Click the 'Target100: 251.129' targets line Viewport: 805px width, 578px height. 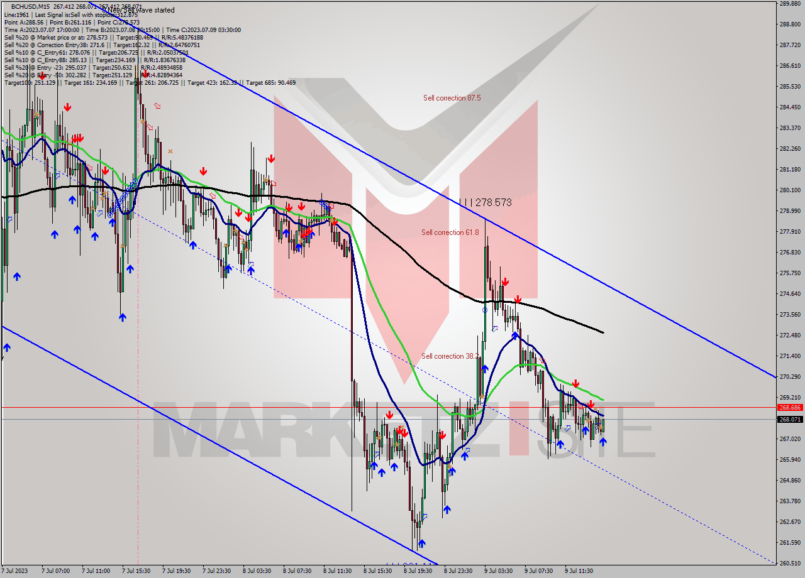(x=150, y=82)
